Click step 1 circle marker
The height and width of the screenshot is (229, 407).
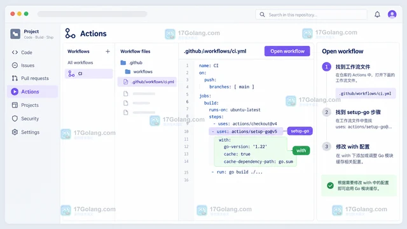[326, 67]
